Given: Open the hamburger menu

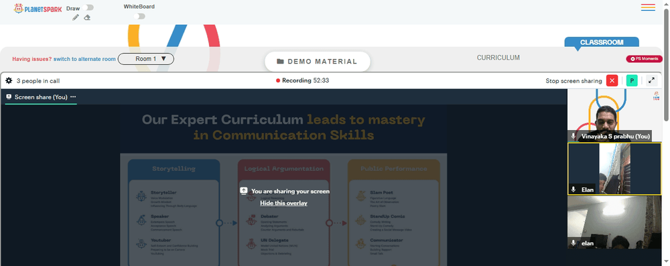Looking at the screenshot, I should (x=648, y=7).
